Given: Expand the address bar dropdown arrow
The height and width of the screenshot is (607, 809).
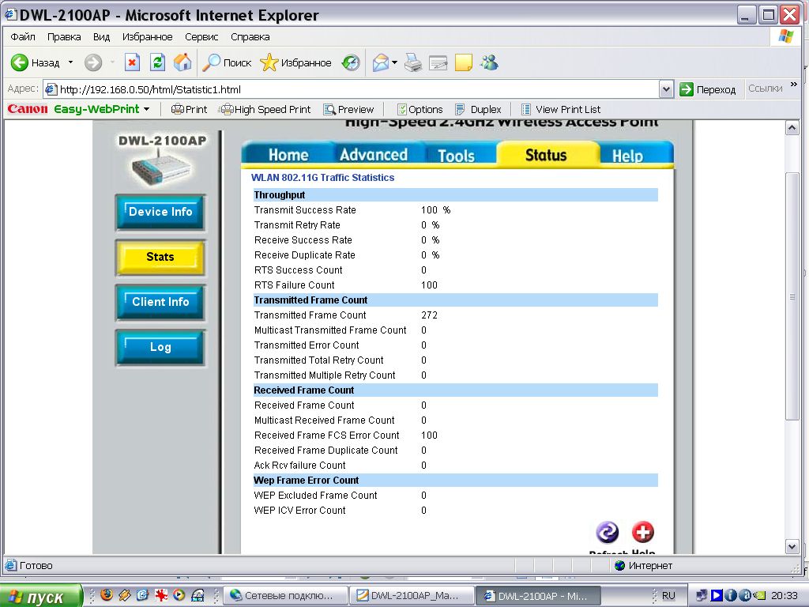Looking at the screenshot, I should pos(665,89).
